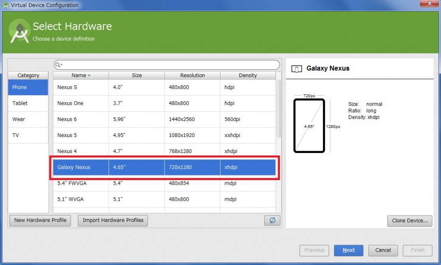Click Import Hardware Profiles
The height and width of the screenshot is (265, 441).
(x=113, y=220)
